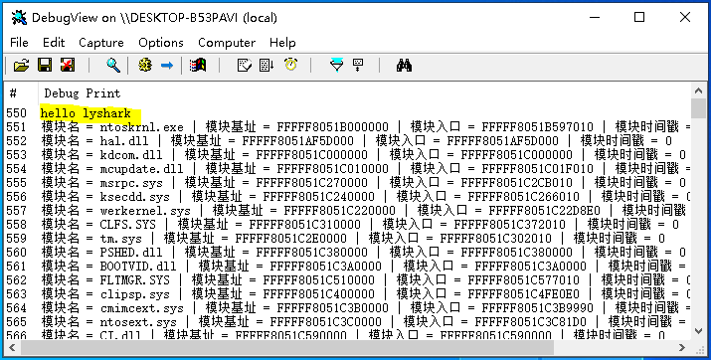Select the ntoskrnl.exe row 551
This screenshot has width=711, height=360.
(x=348, y=127)
